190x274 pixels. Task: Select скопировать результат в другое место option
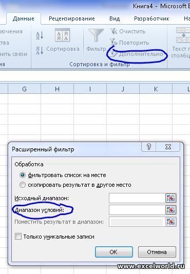[x=75, y=185]
